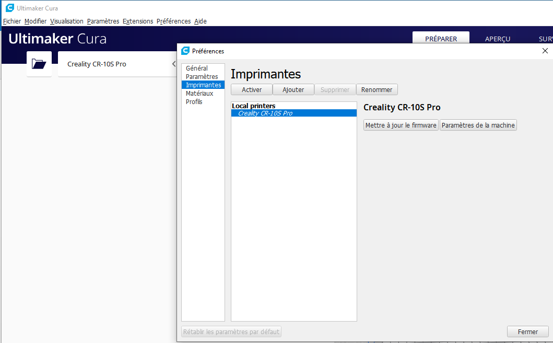Select Profils in preferences sidebar
This screenshot has width=553, height=343.
[x=203, y=102]
